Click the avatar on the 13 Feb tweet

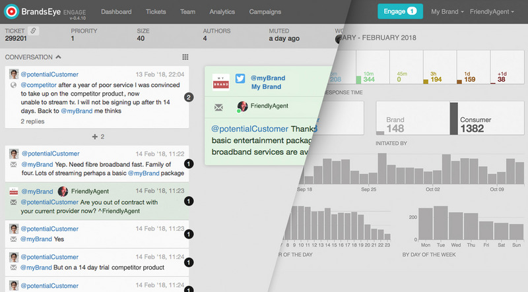[13, 74]
